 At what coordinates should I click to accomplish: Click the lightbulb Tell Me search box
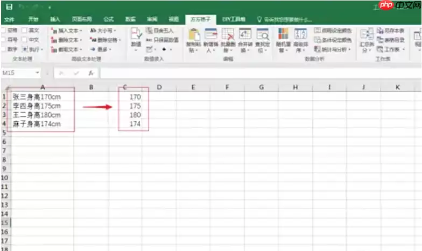pos(285,19)
